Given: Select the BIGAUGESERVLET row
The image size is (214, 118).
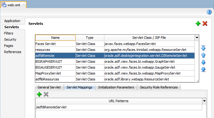Looking at the screenshot, I should pyautogui.click(x=115, y=67).
